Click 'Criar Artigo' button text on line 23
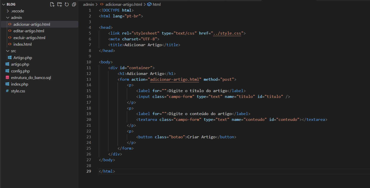Viewport: 370px width, 188px height. [201, 137]
